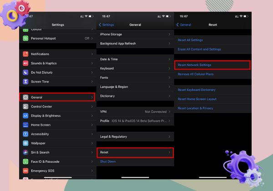Viewport: 273px width, 191px height.
Task: Tap the battery icon on Reset screen
Action: 246,16
